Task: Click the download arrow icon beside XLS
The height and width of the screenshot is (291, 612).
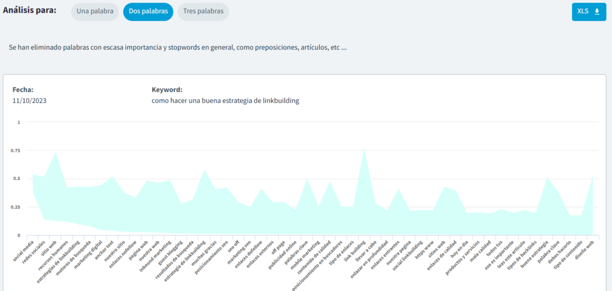Action: pos(596,11)
